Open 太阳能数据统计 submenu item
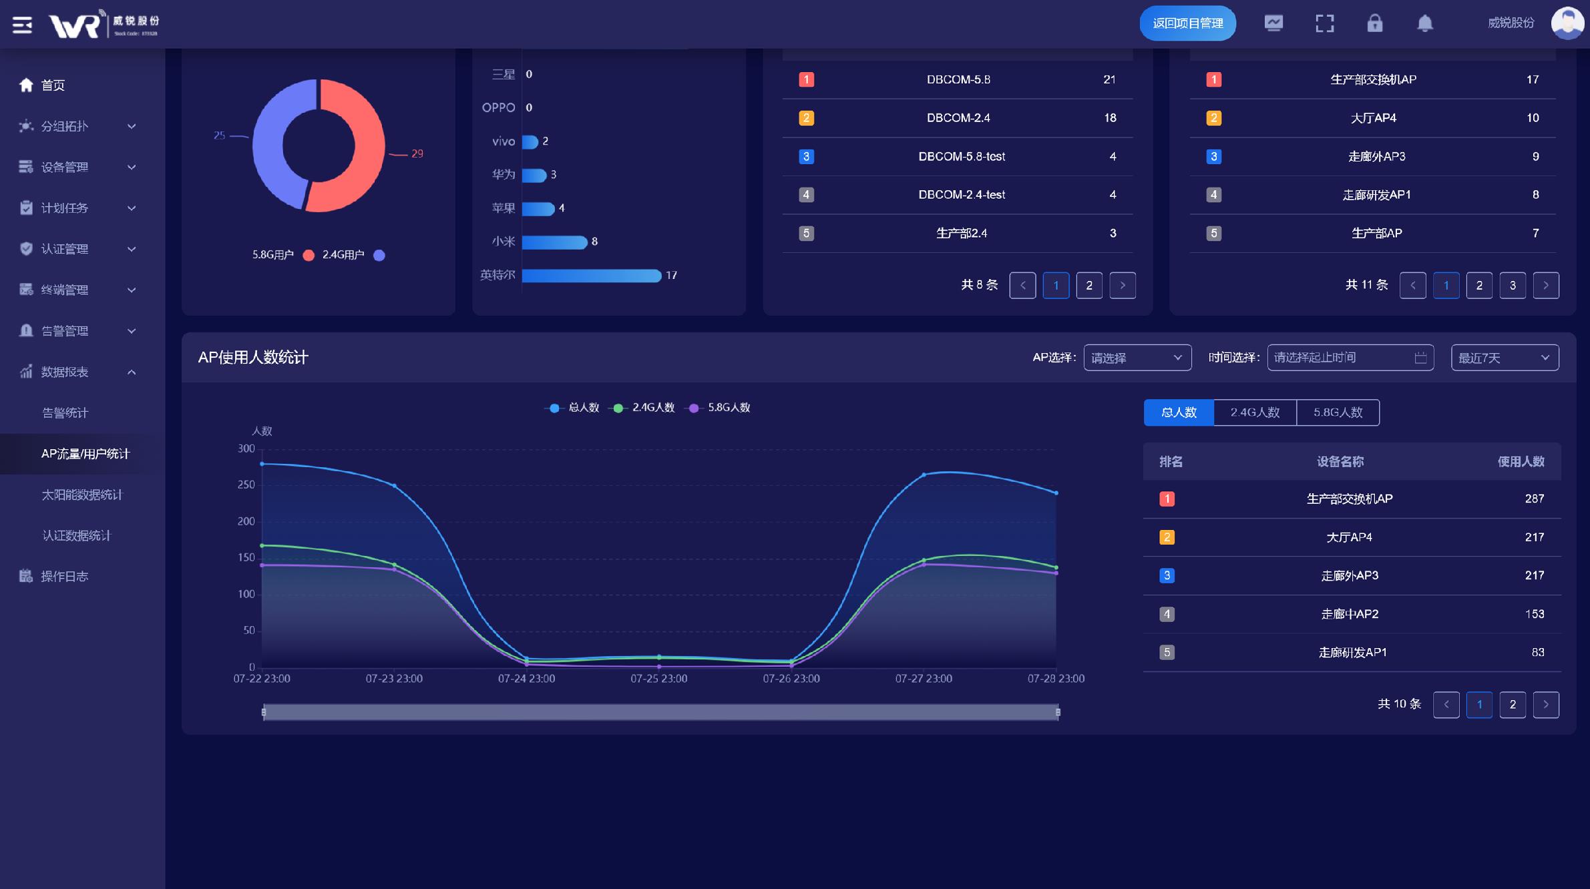The image size is (1590, 889). 82,495
